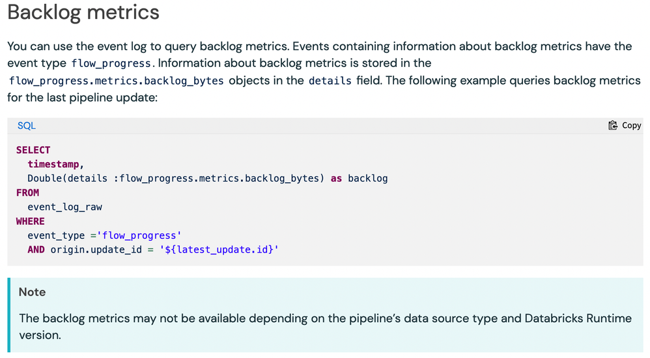Click the inline flow_progress event type code

coord(113,64)
